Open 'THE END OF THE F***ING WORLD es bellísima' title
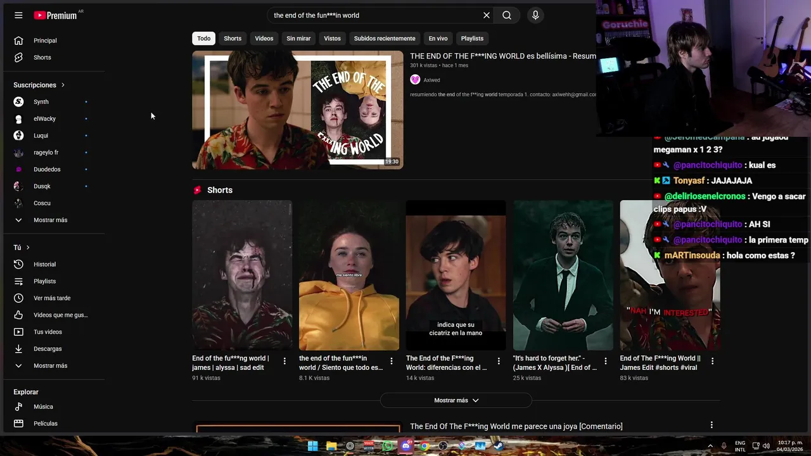 click(x=503, y=56)
